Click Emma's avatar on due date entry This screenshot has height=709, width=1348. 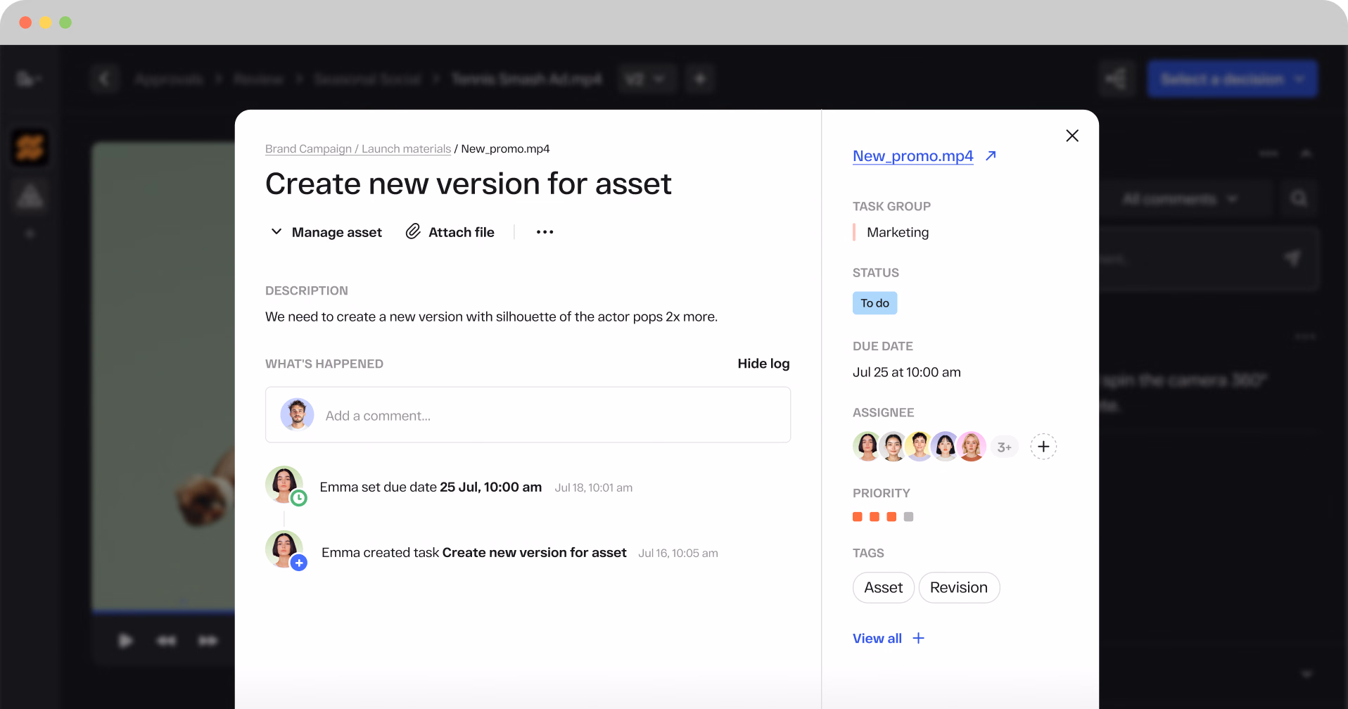pos(284,483)
